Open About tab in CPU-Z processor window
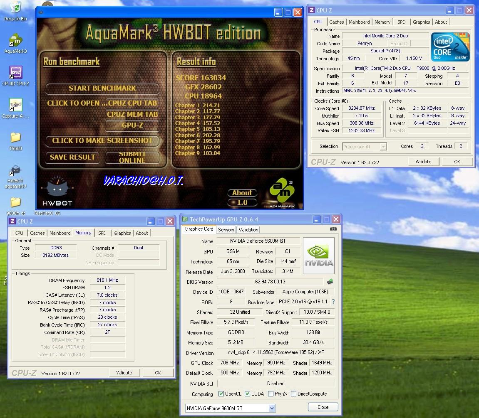The width and height of the screenshot is (479, 418). [x=441, y=22]
